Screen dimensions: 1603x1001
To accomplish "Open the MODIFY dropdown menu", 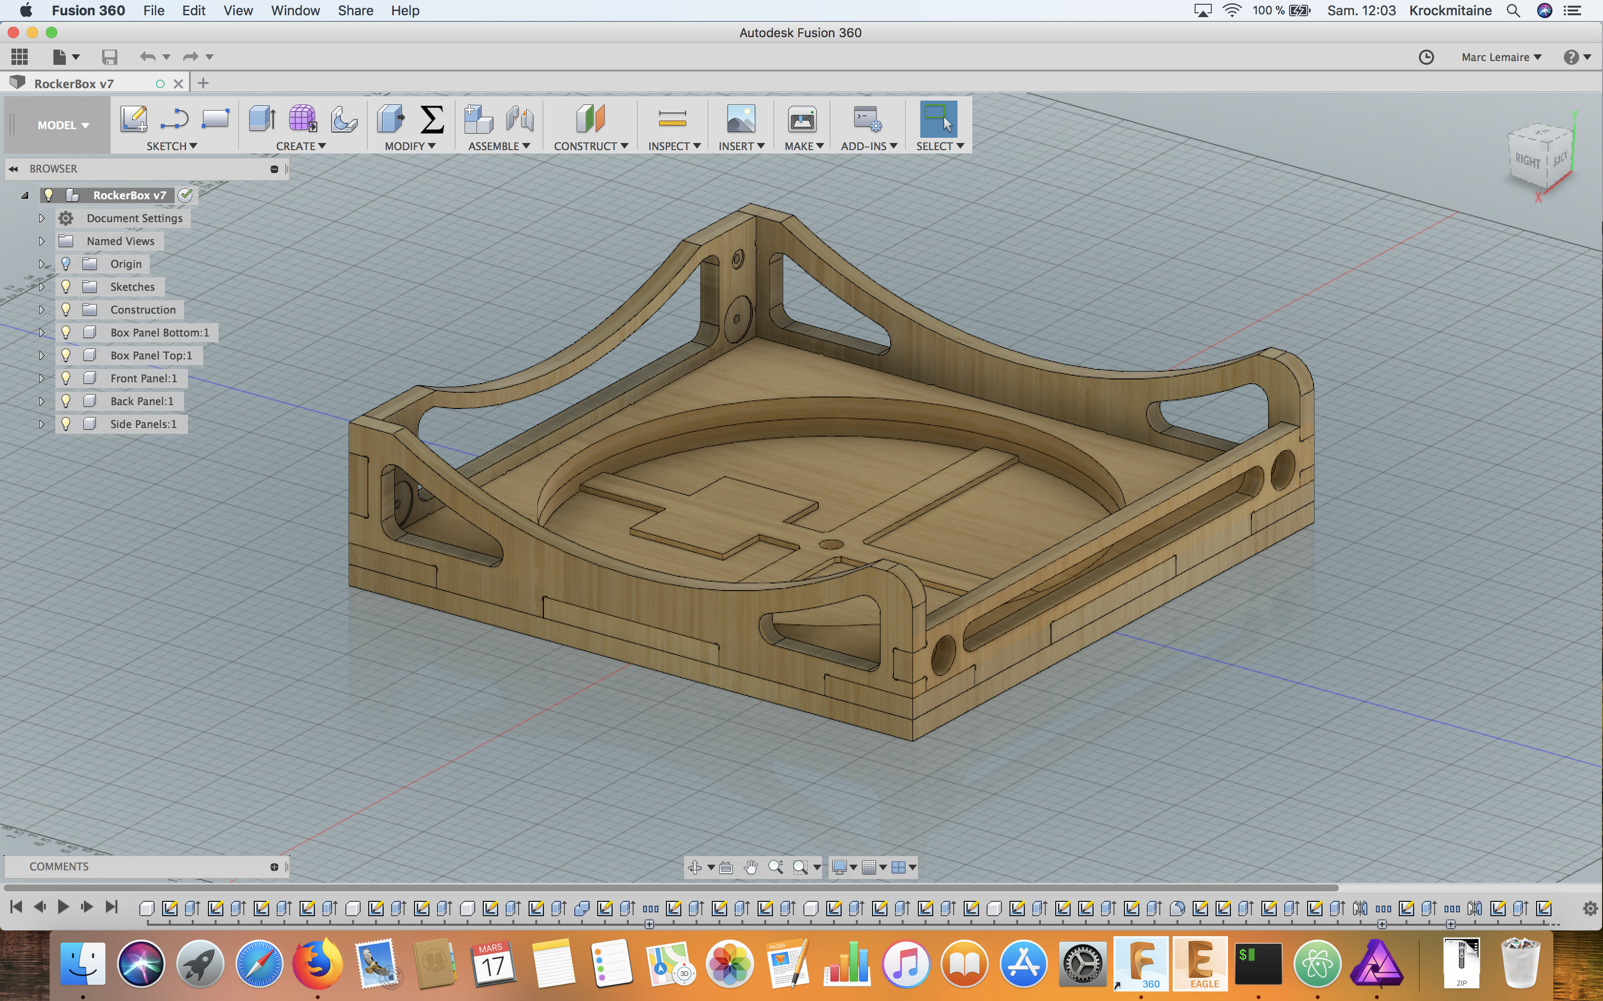I will click(410, 146).
